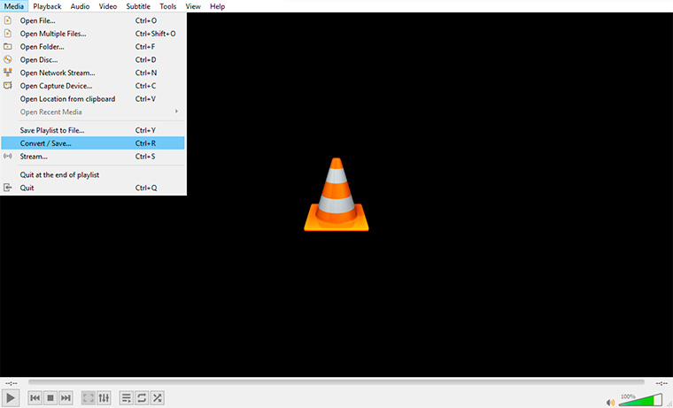This screenshot has height=408, width=673.
Task: Click the playback seek bar
Action: [336, 382]
